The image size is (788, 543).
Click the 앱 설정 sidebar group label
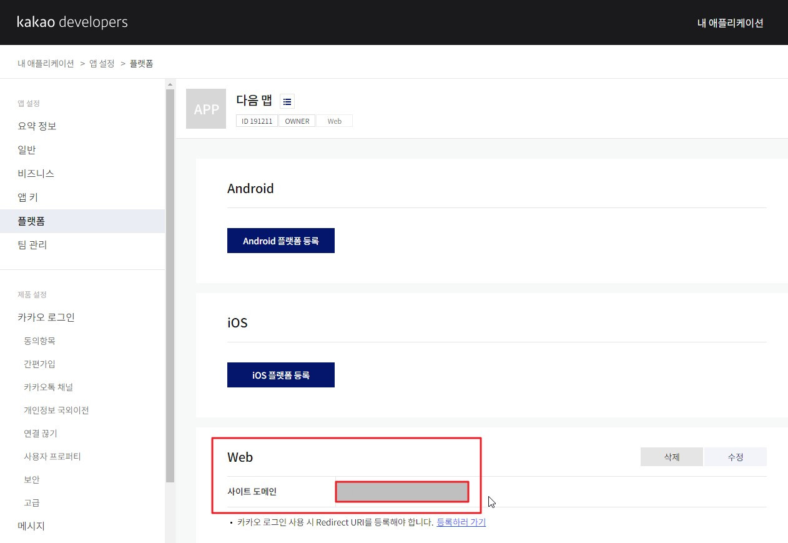29,103
